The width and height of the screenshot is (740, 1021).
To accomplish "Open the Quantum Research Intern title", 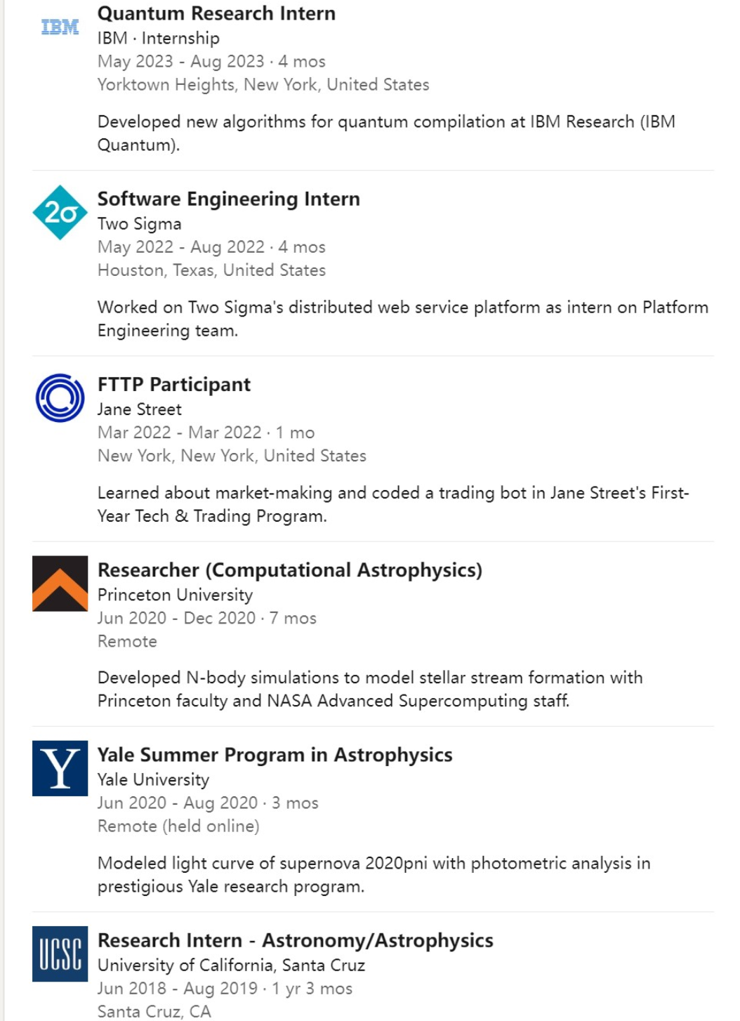I will (216, 13).
